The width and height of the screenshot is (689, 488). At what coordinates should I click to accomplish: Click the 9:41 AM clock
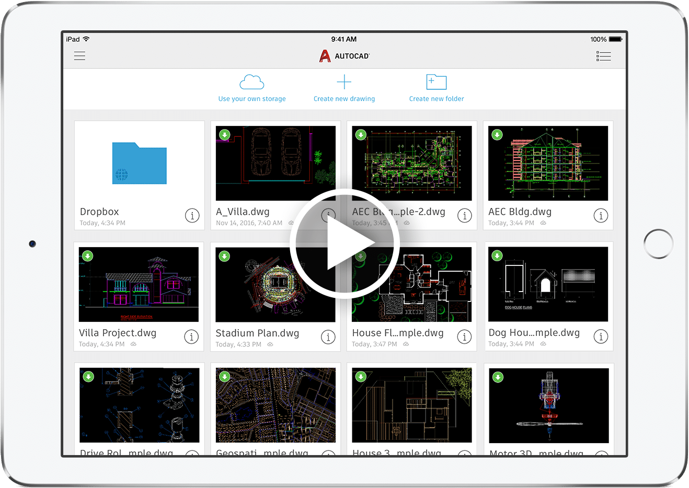click(x=344, y=39)
